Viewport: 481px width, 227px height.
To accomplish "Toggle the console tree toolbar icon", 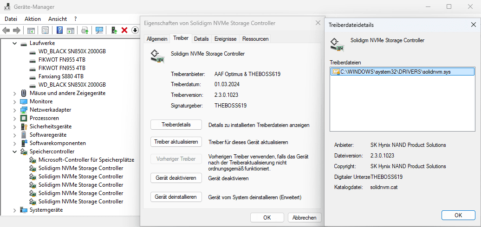I will [31, 30].
